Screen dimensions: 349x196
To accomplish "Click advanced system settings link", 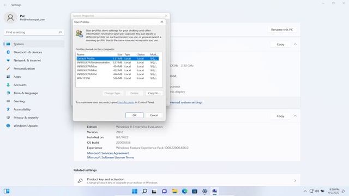I will pos(186,102).
